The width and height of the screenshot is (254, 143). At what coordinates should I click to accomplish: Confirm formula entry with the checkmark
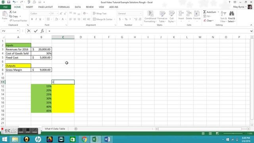pyautogui.click(x=36, y=31)
